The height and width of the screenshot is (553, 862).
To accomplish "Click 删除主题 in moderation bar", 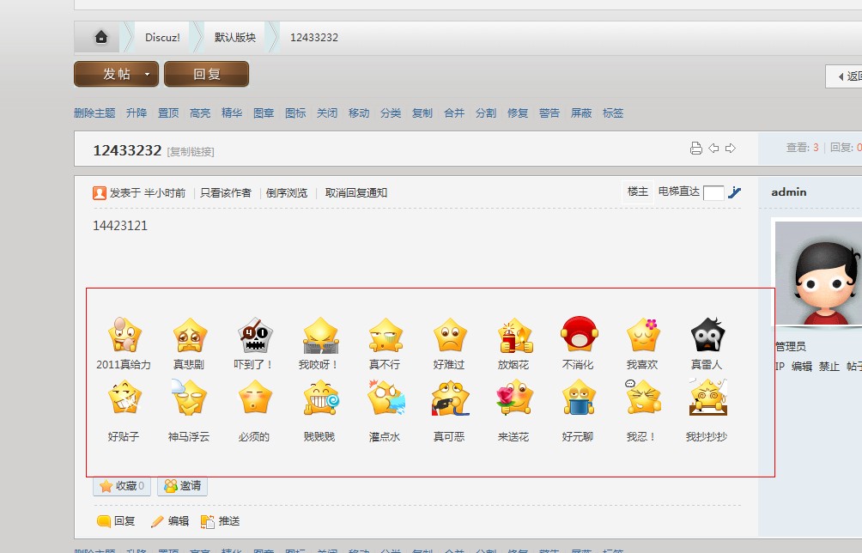I will pos(94,113).
